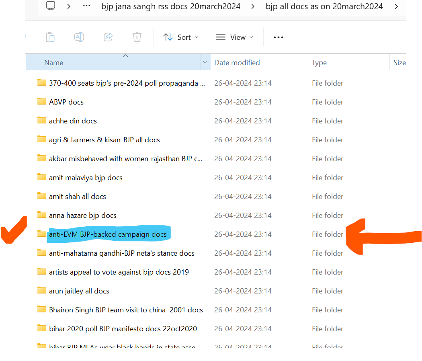Image resolution: width=422 pixels, height=361 pixels.
Task: Click folder icon of 'anti-mahatama gandhi-BJP neta's stance docs'
Action: pyautogui.click(x=42, y=252)
